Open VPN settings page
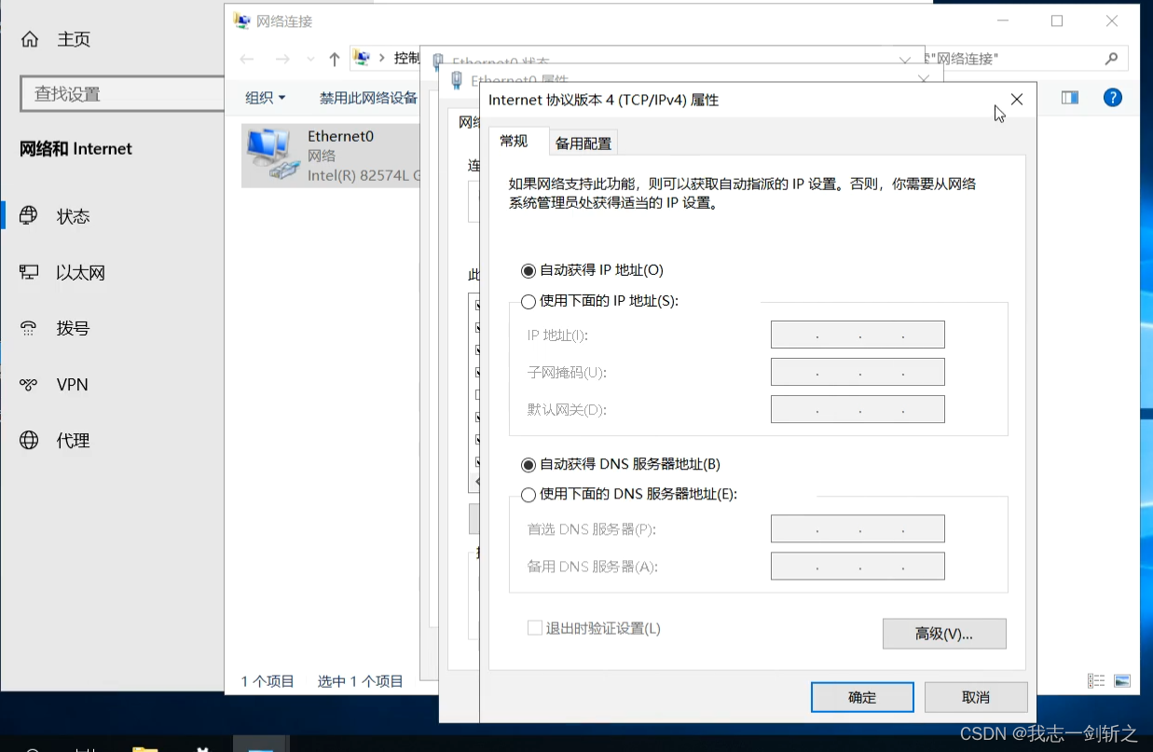 click(55, 385)
